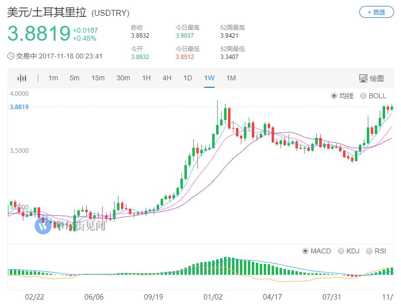This screenshot has width=401, height=305.
Task: Click the 01/02 date axis label
Action: [x=213, y=297]
